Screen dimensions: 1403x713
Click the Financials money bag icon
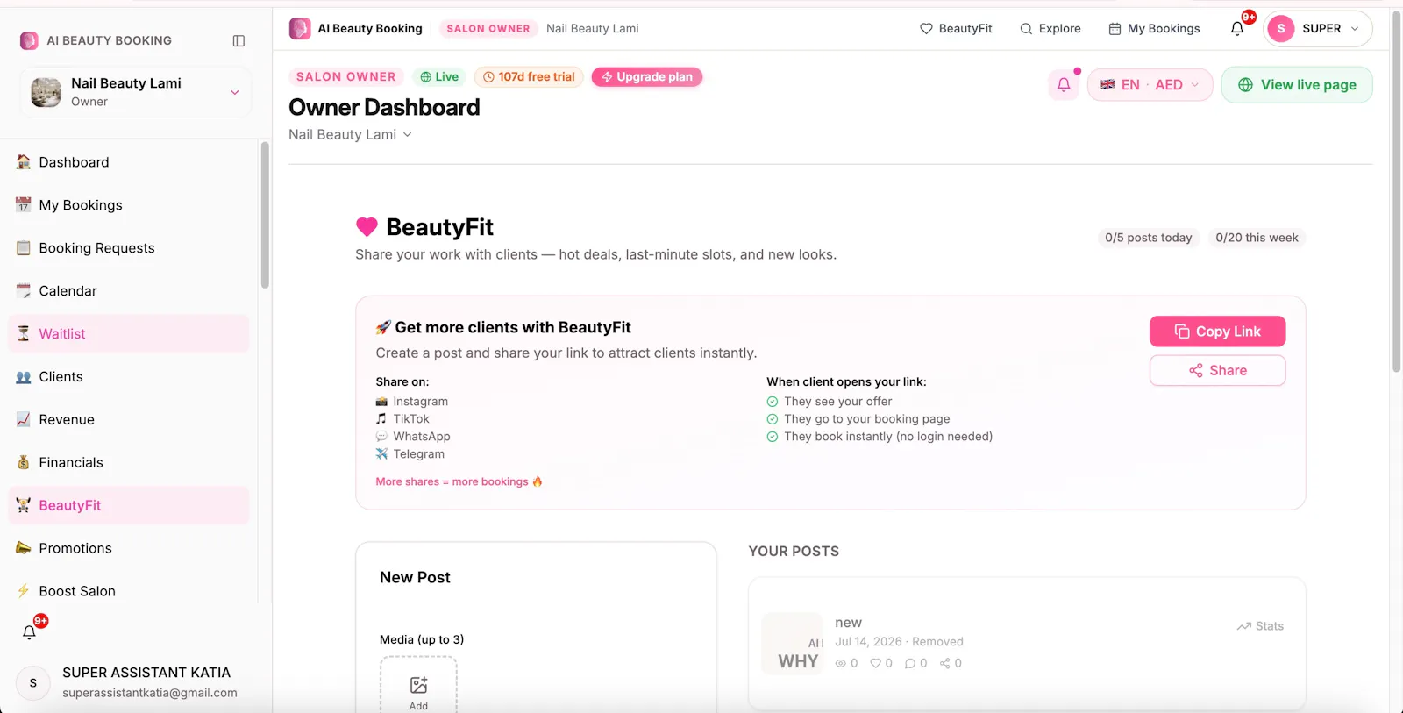point(24,463)
